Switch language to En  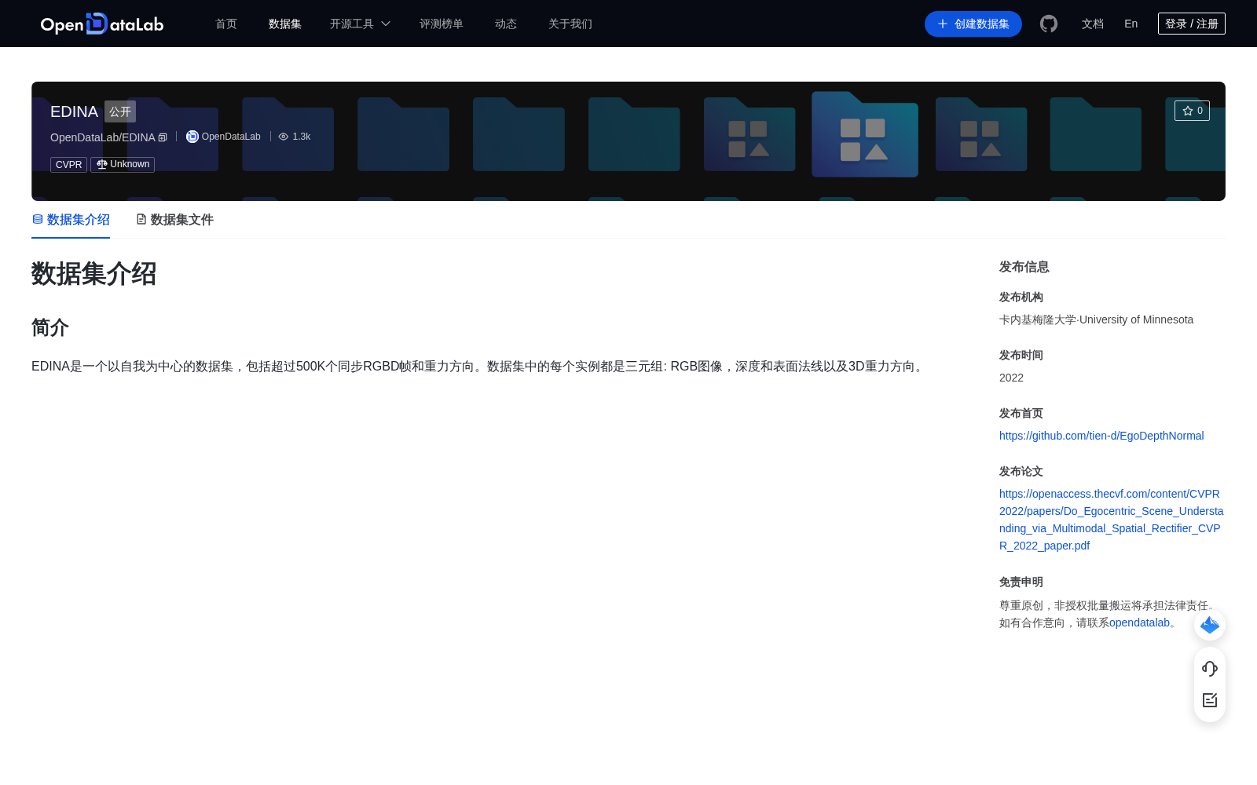click(x=1131, y=24)
